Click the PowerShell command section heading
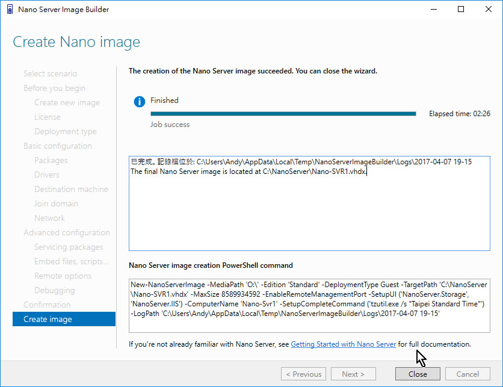 [x=211, y=265]
